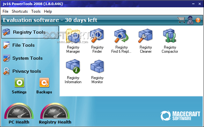Switch to the Privacy tools category
This screenshot has height=127, width=204.
pyautogui.click(x=22, y=71)
